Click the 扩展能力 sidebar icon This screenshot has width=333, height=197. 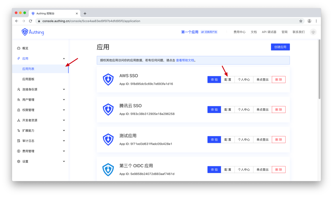pos(19,131)
